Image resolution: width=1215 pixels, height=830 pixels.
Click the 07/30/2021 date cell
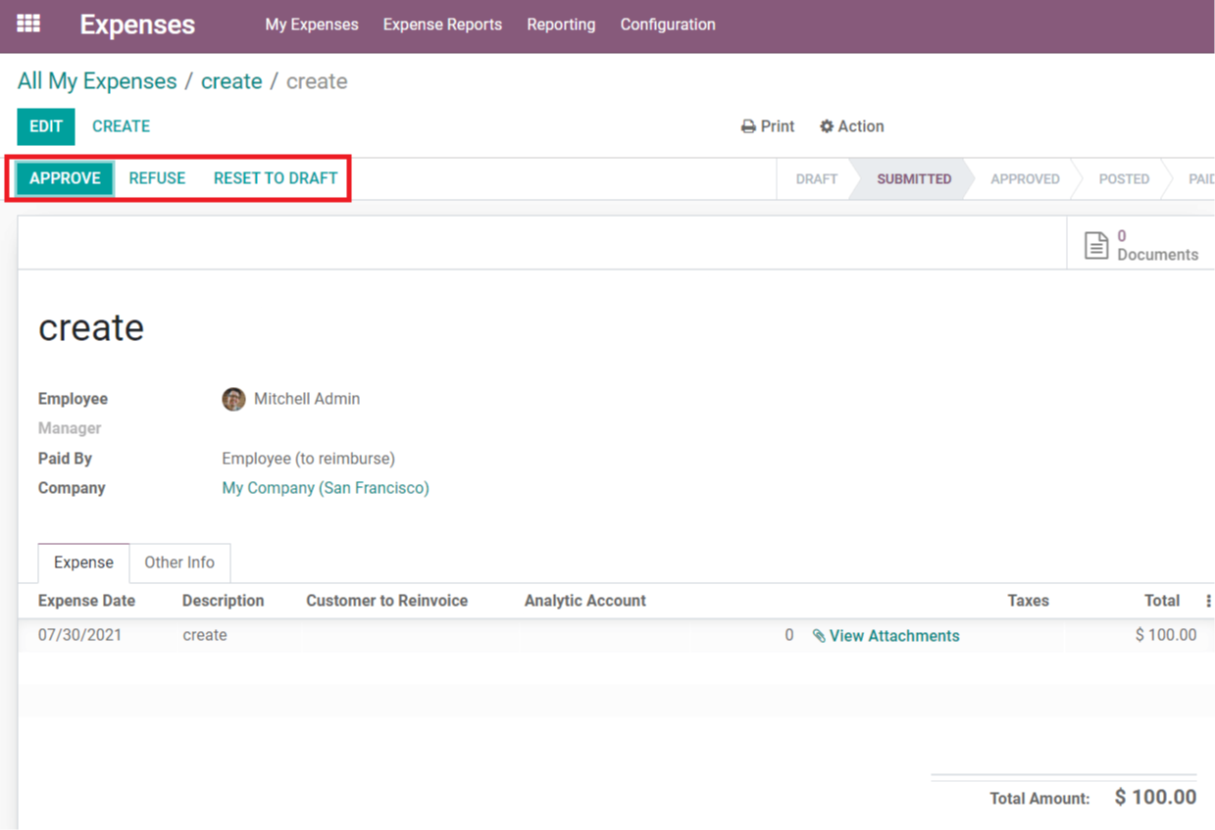point(80,635)
